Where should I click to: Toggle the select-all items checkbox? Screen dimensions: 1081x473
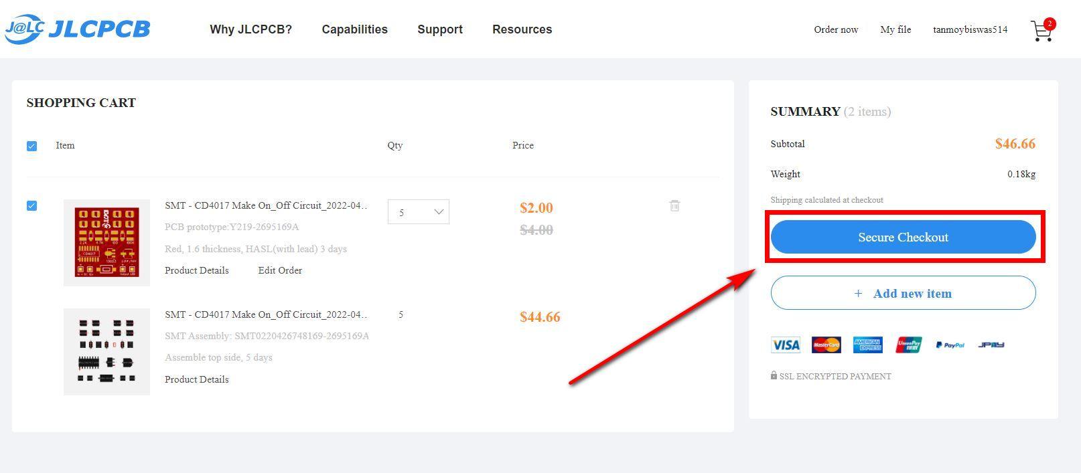[x=31, y=146]
